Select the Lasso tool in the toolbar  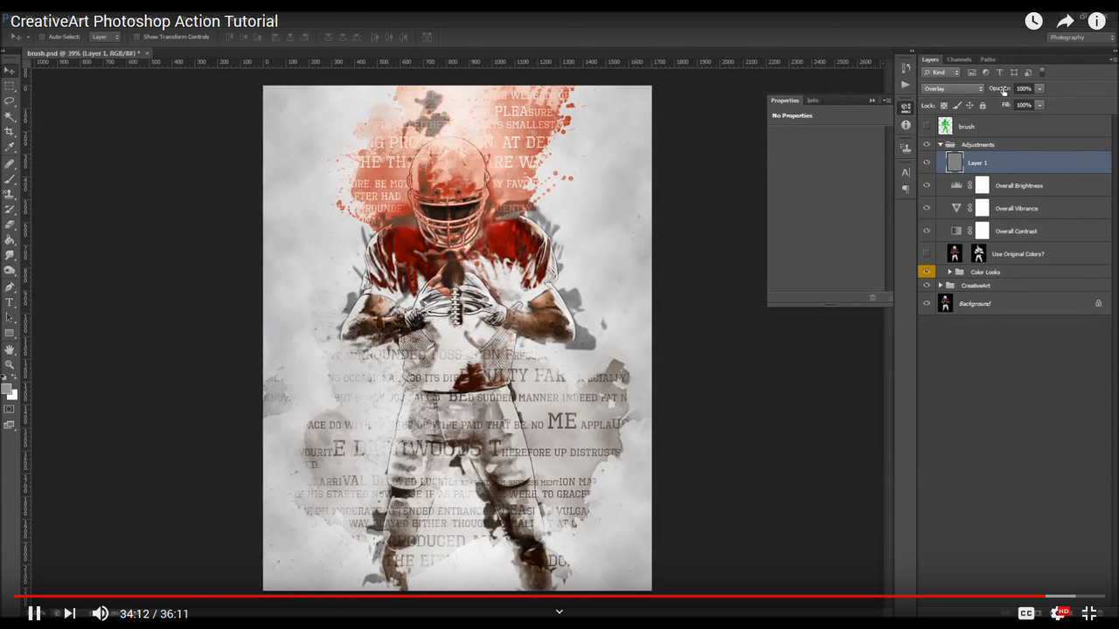(x=10, y=102)
